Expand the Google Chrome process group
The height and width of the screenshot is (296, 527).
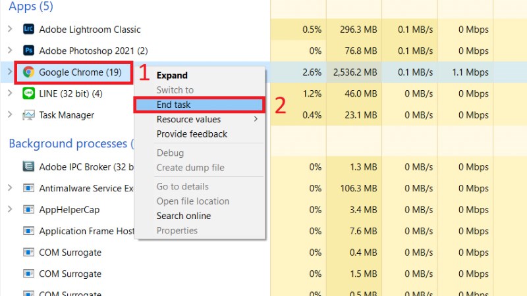point(10,72)
